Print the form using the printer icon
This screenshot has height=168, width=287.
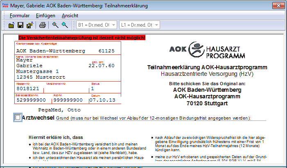(42, 25)
